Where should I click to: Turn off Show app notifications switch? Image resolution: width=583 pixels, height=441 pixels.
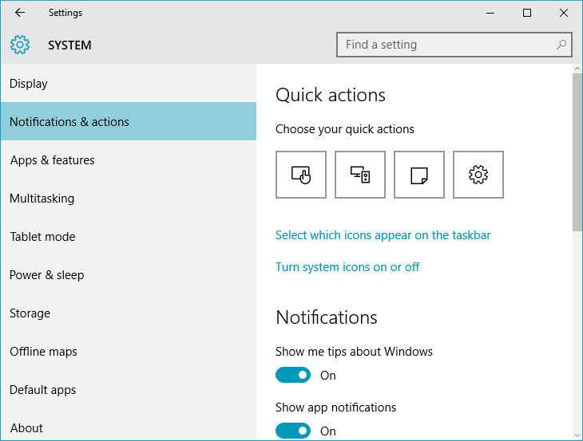[292, 431]
